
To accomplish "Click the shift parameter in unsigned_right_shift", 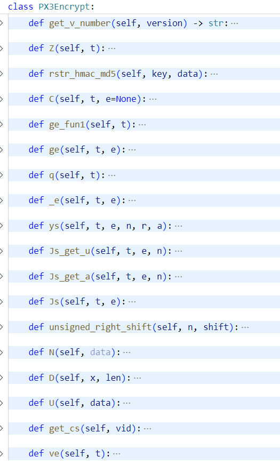I will tap(216, 327).
